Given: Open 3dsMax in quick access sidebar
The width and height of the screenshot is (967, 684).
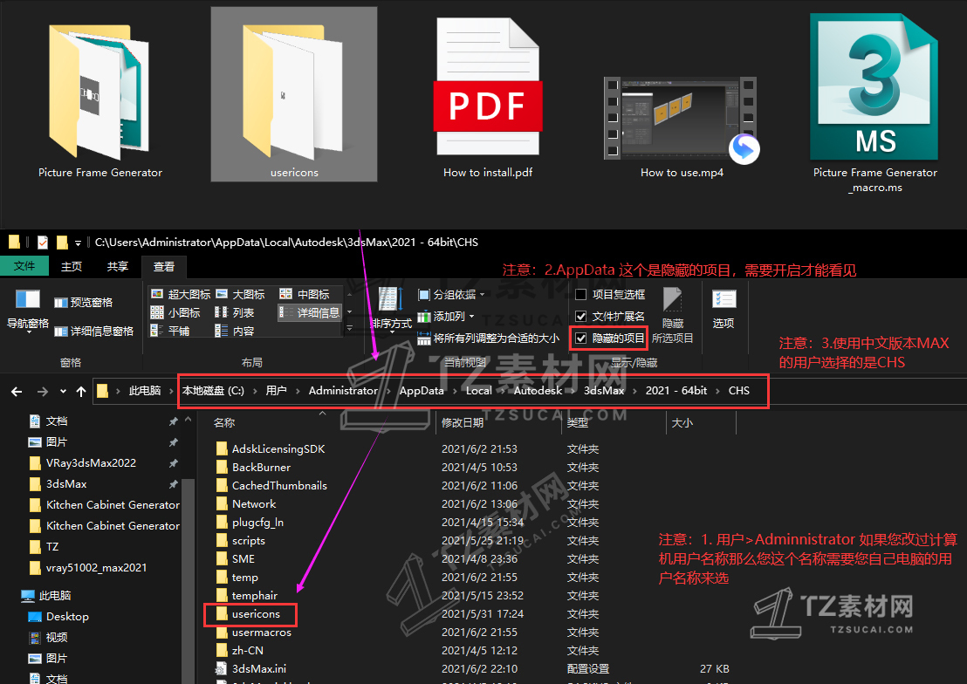Looking at the screenshot, I should 66,484.
